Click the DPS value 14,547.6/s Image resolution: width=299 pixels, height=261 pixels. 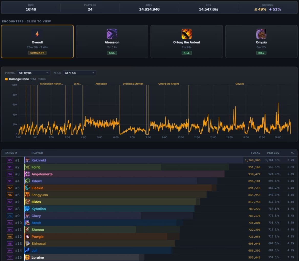click(208, 9)
